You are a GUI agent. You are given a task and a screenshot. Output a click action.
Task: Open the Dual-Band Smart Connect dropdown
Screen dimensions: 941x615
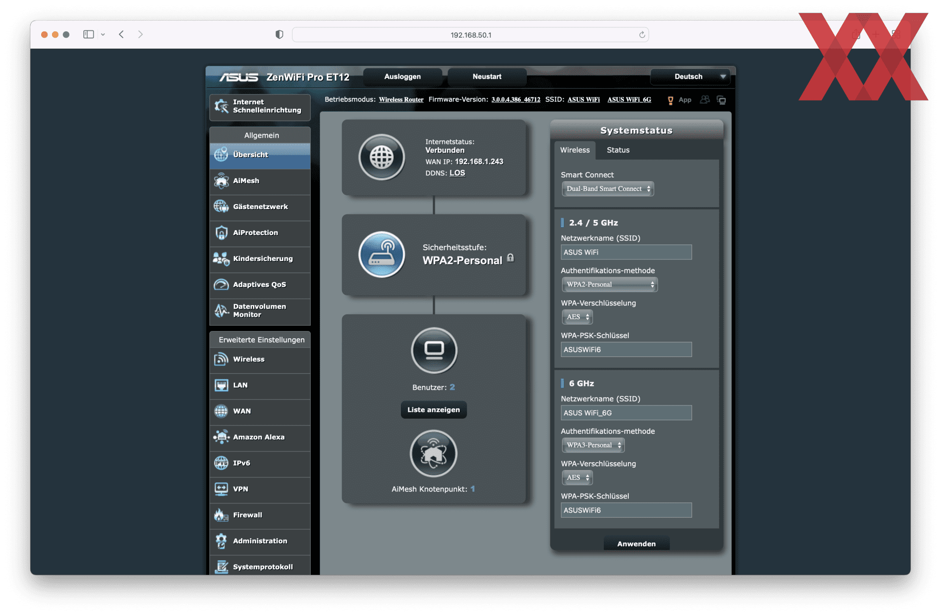pyautogui.click(x=608, y=189)
